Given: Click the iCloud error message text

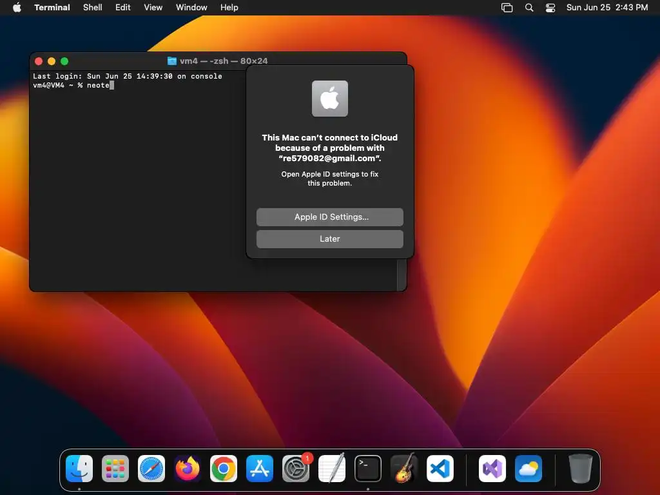Looking at the screenshot, I should [329, 148].
